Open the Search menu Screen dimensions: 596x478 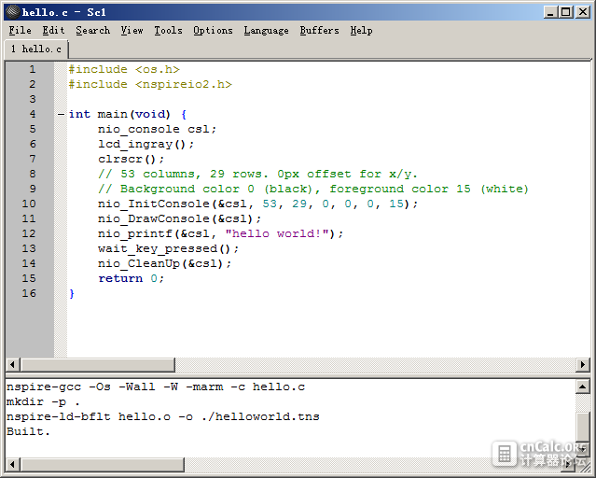pyautogui.click(x=92, y=31)
